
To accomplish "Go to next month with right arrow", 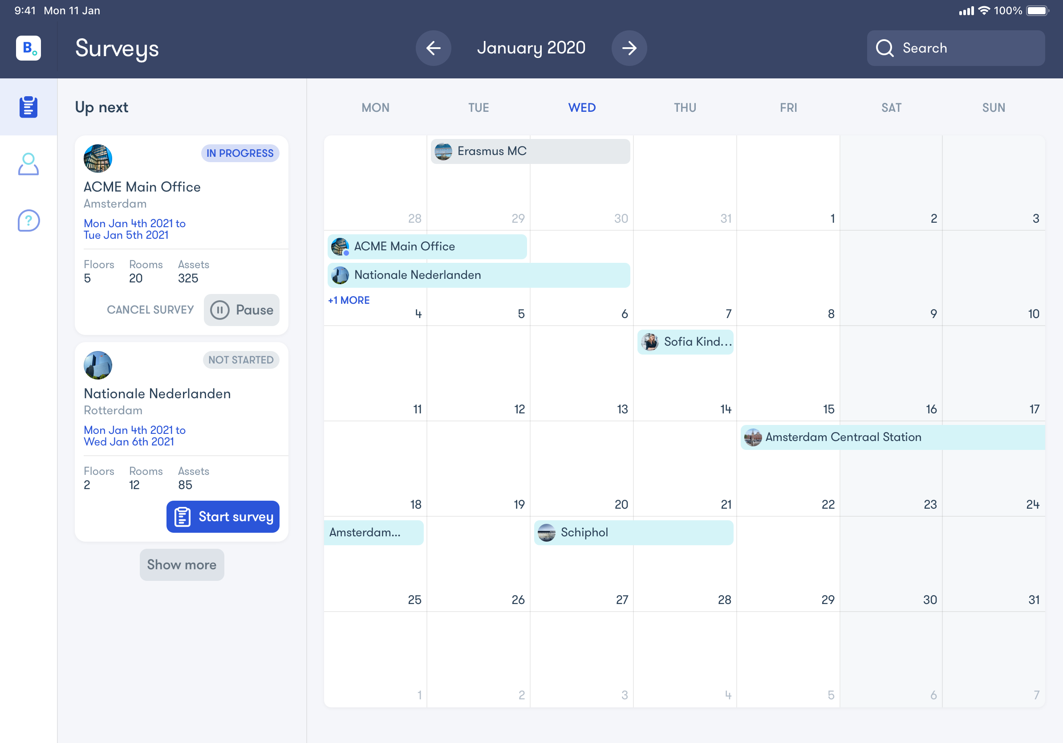I will pos(629,48).
